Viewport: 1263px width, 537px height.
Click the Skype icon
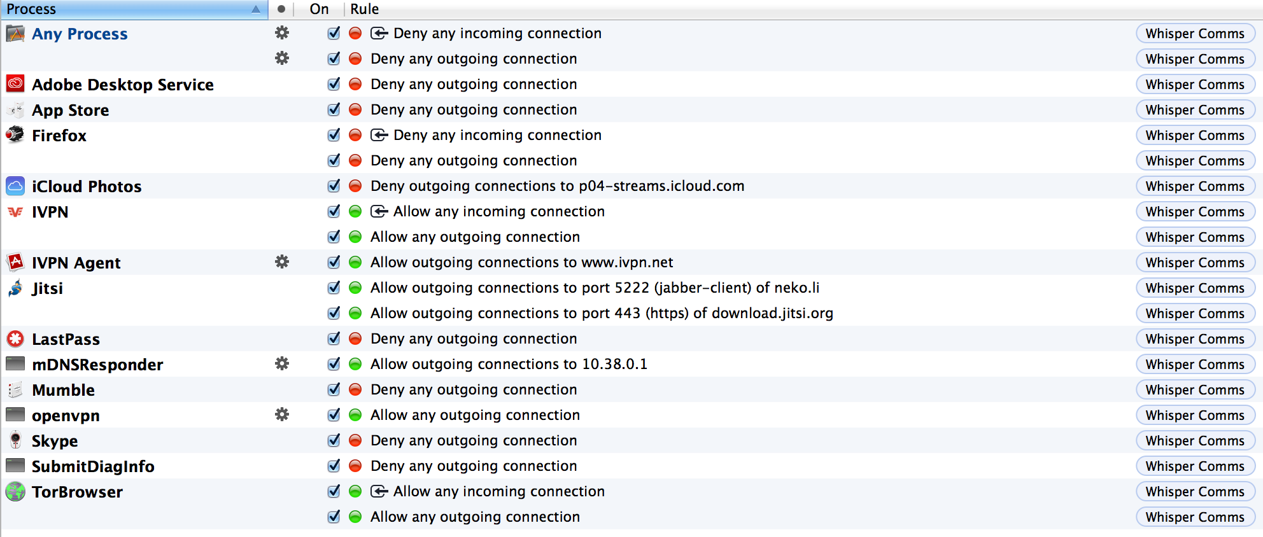(15, 440)
